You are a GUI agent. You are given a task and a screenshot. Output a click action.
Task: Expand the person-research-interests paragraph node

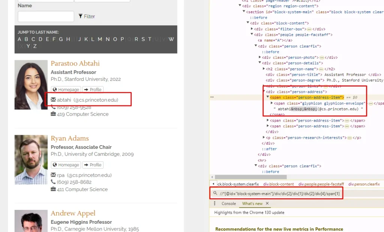coord(264,138)
